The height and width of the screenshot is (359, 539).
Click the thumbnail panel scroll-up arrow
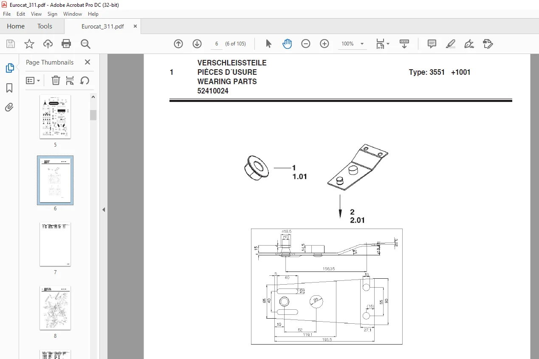[x=93, y=97]
